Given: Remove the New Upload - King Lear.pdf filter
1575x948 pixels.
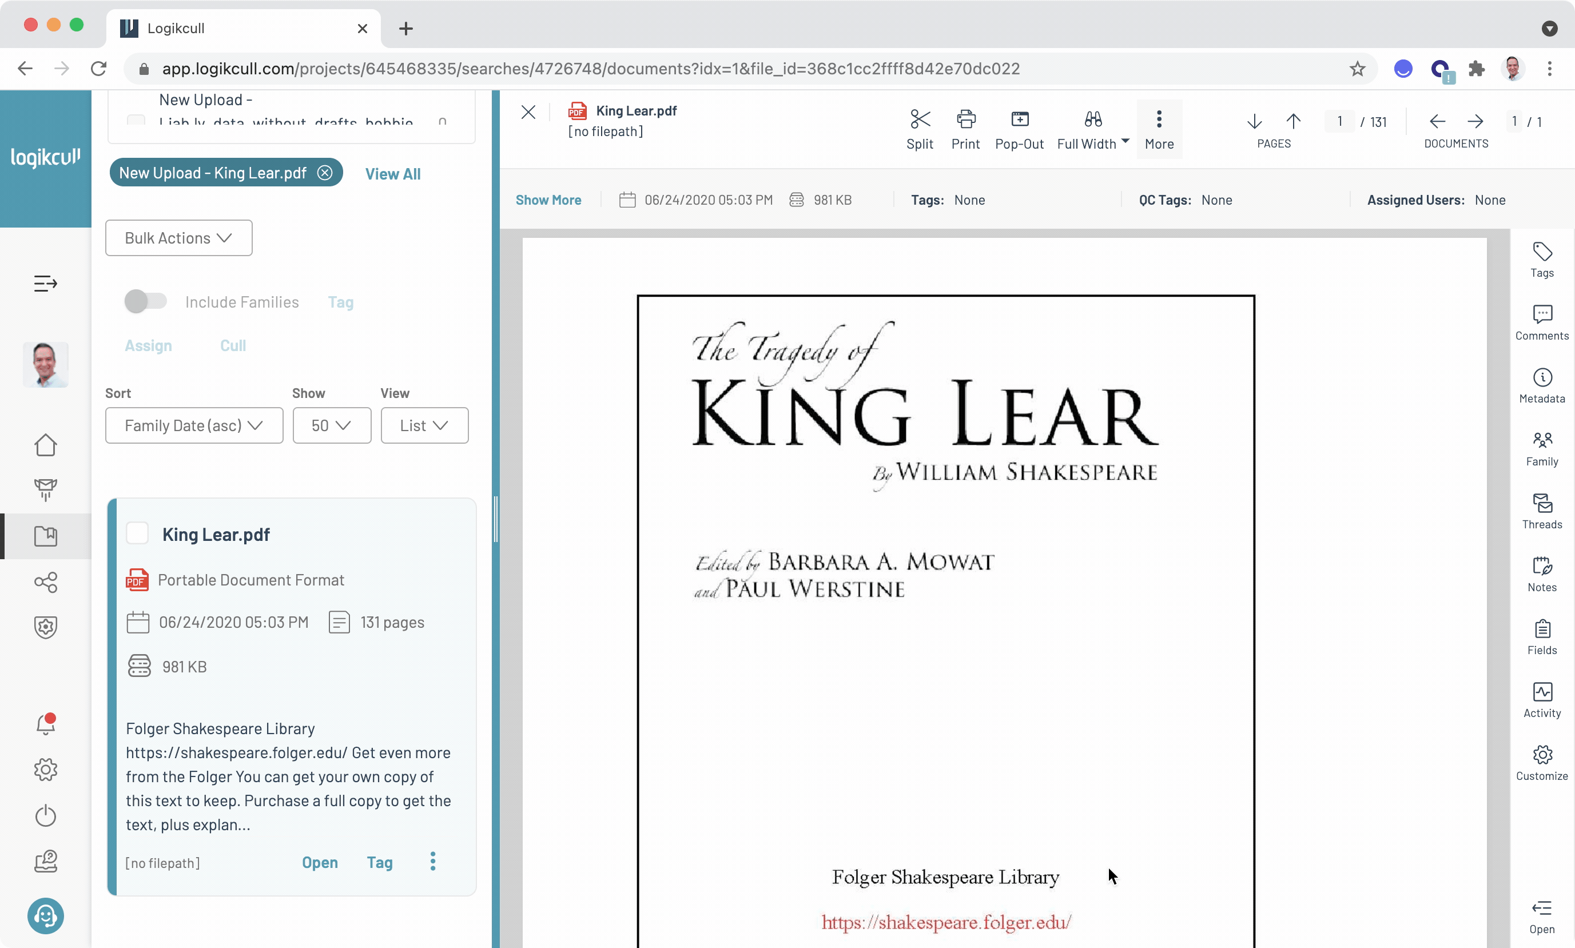Looking at the screenshot, I should [325, 173].
